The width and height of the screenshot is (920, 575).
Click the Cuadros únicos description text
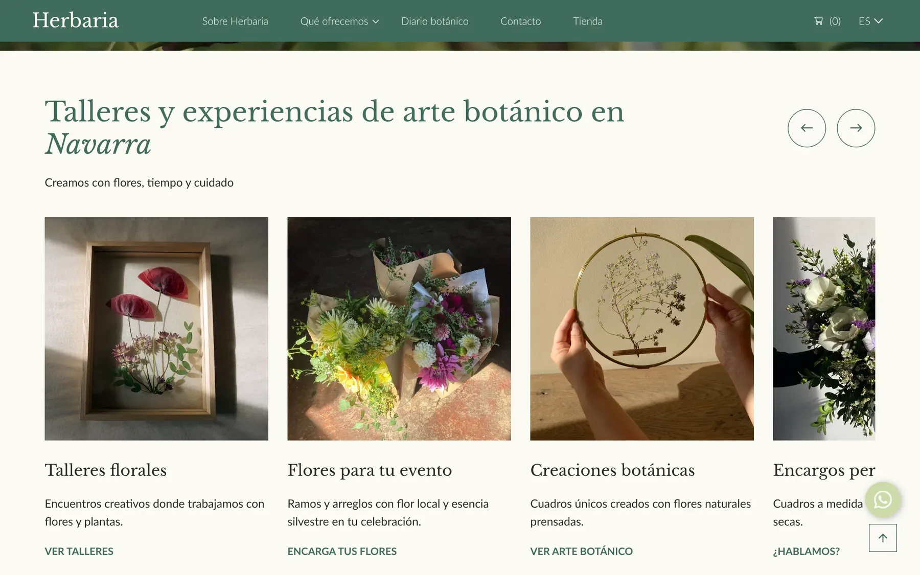point(640,513)
